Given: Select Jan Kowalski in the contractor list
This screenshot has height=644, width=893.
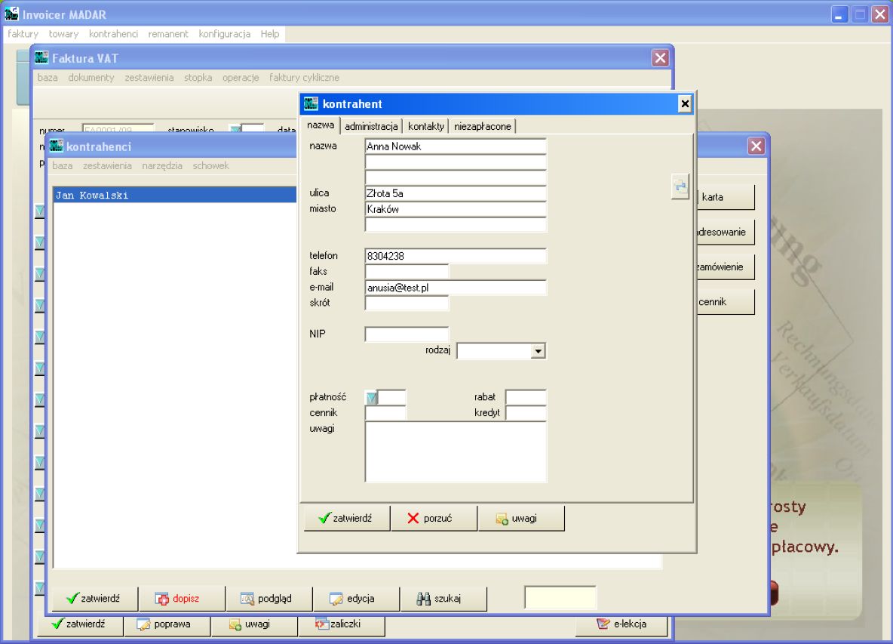Looking at the screenshot, I should [175, 195].
